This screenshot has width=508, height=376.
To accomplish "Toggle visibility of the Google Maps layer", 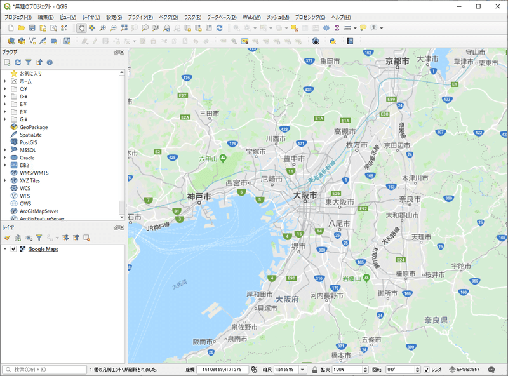I will pos(13,249).
